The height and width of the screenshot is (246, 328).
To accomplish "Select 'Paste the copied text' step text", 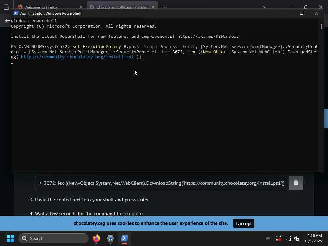I will 92,200.
